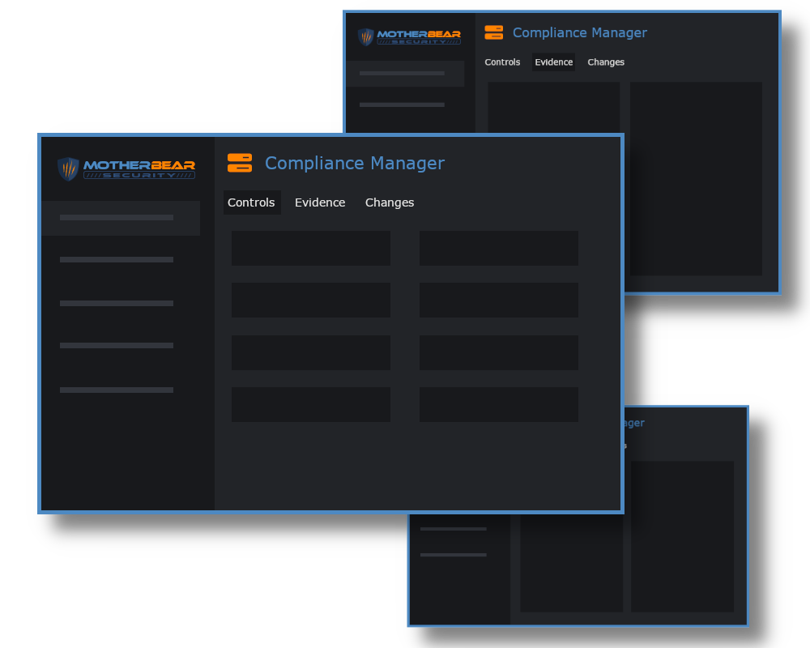810x648 pixels.
Task: Click the orange Compliance Manager icon in front window
Action: [240, 163]
